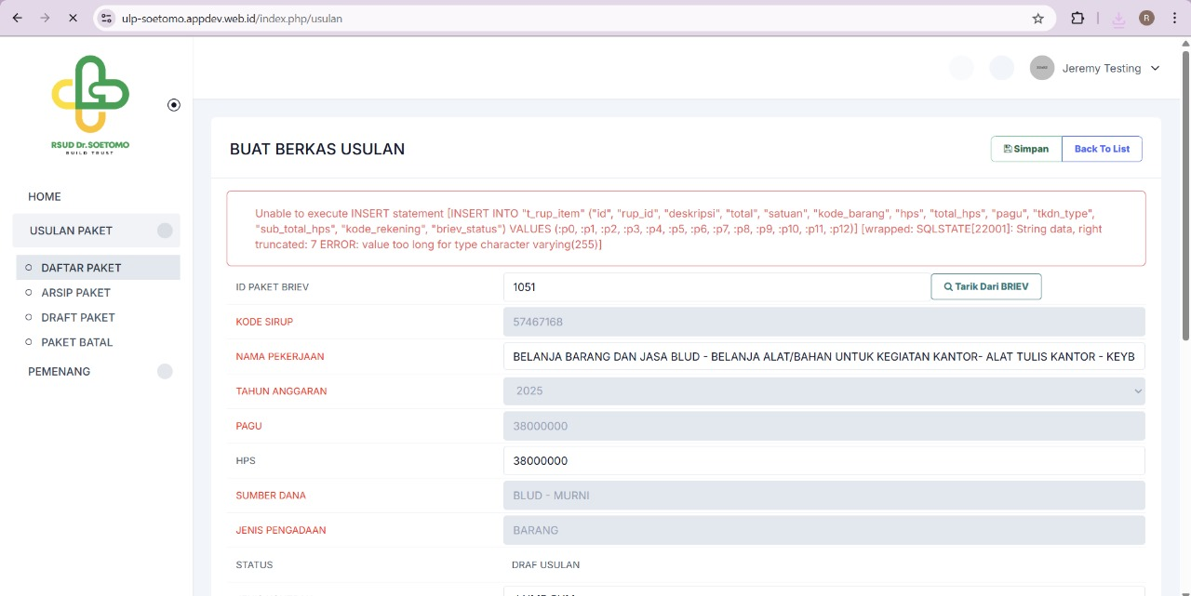
Task: Click the Chrome profile avatar icon
Action: (x=1146, y=18)
